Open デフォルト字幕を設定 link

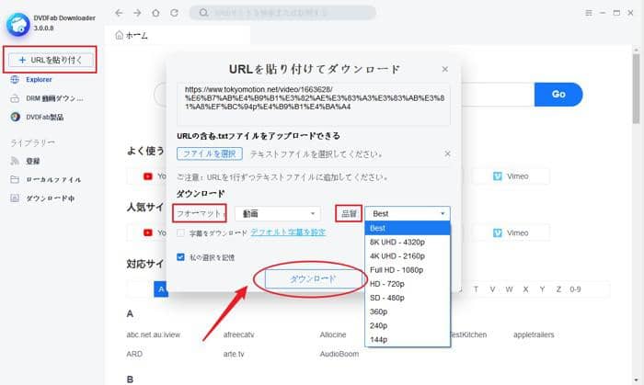288,232
